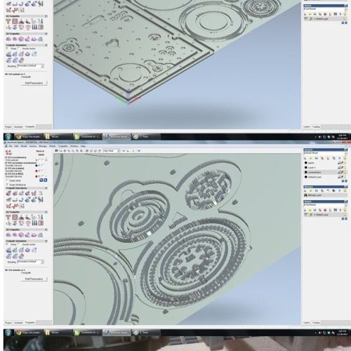
Task: Tick the checkbox beside the first listed toolpath
Action: (40, 160)
